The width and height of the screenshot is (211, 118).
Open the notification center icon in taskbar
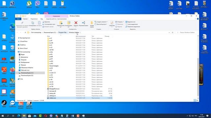[x=207, y=116]
